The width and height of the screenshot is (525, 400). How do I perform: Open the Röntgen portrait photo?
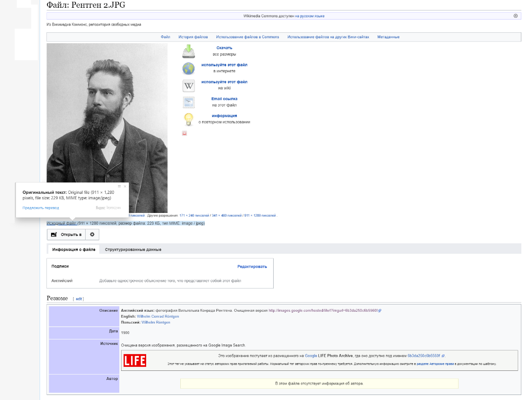107,128
